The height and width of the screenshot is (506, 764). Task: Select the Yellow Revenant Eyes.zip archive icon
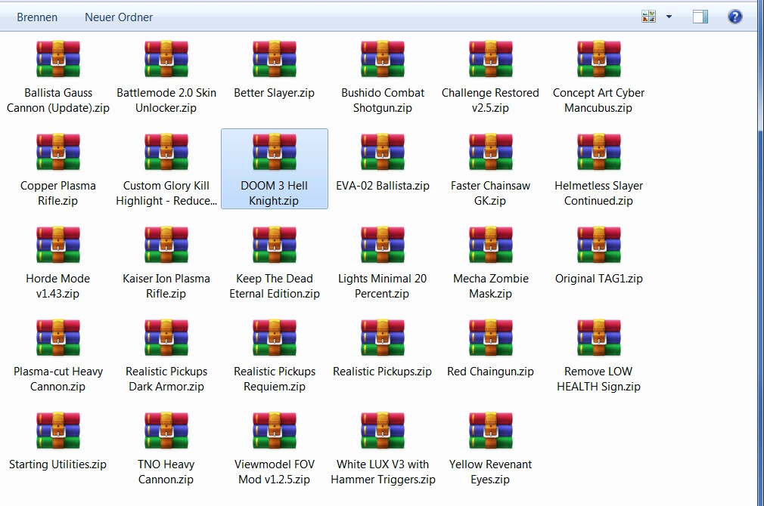pos(491,431)
